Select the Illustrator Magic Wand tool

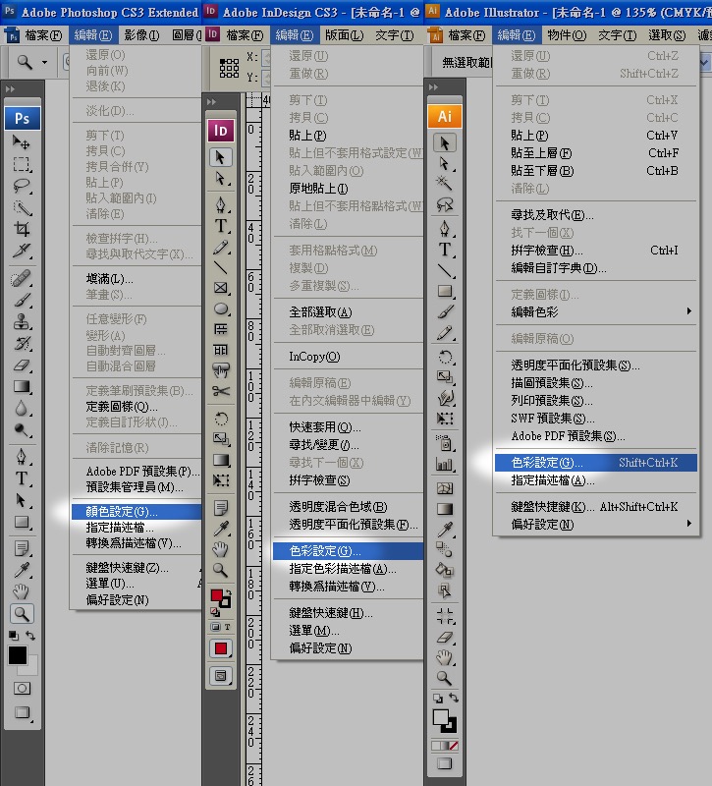pos(445,183)
